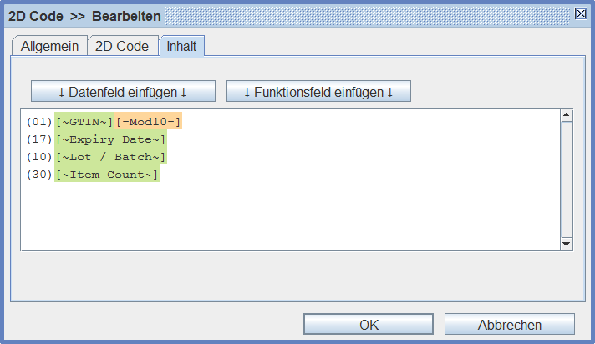The image size is (595, 344).
Task: Click the Expiry Date data field
Action: (x=111, y=139)
